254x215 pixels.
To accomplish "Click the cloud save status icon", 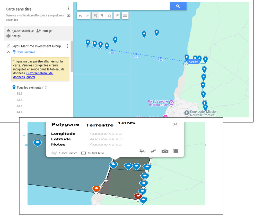I will pos(69,15).
